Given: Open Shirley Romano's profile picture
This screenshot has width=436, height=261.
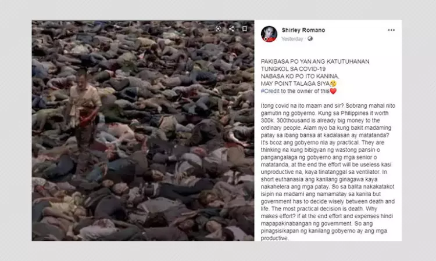Looking at the screenshot, I should (269, 34).
